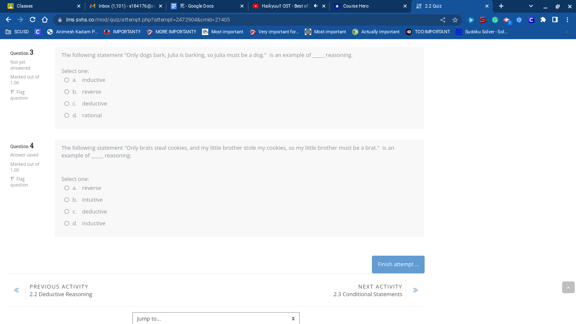This screenshot has width=576, height=324.
Task: Click the new tab plus icon
Action: (x=500, y=6)
